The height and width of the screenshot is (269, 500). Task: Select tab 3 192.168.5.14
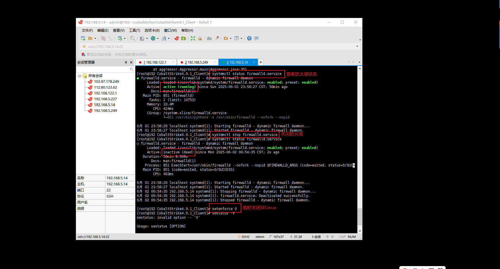(x=238, y=62)
